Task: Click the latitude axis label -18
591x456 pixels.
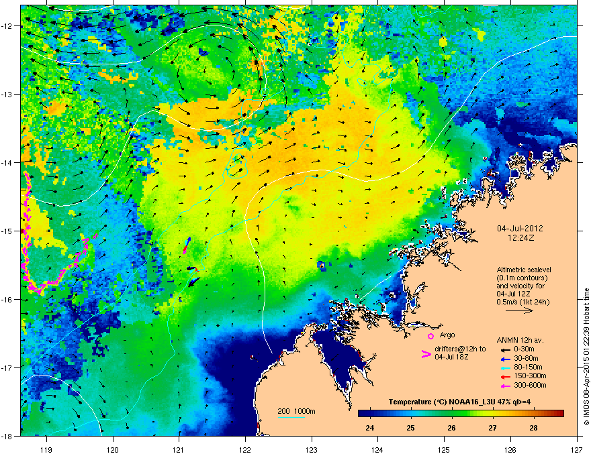Action: 7,436
